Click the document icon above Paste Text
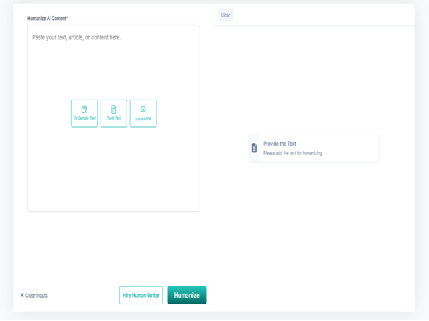 [x=114, y=109]
